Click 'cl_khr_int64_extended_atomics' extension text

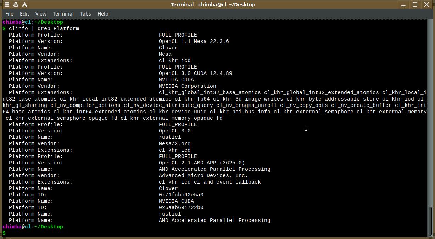(x=100, y=112)
